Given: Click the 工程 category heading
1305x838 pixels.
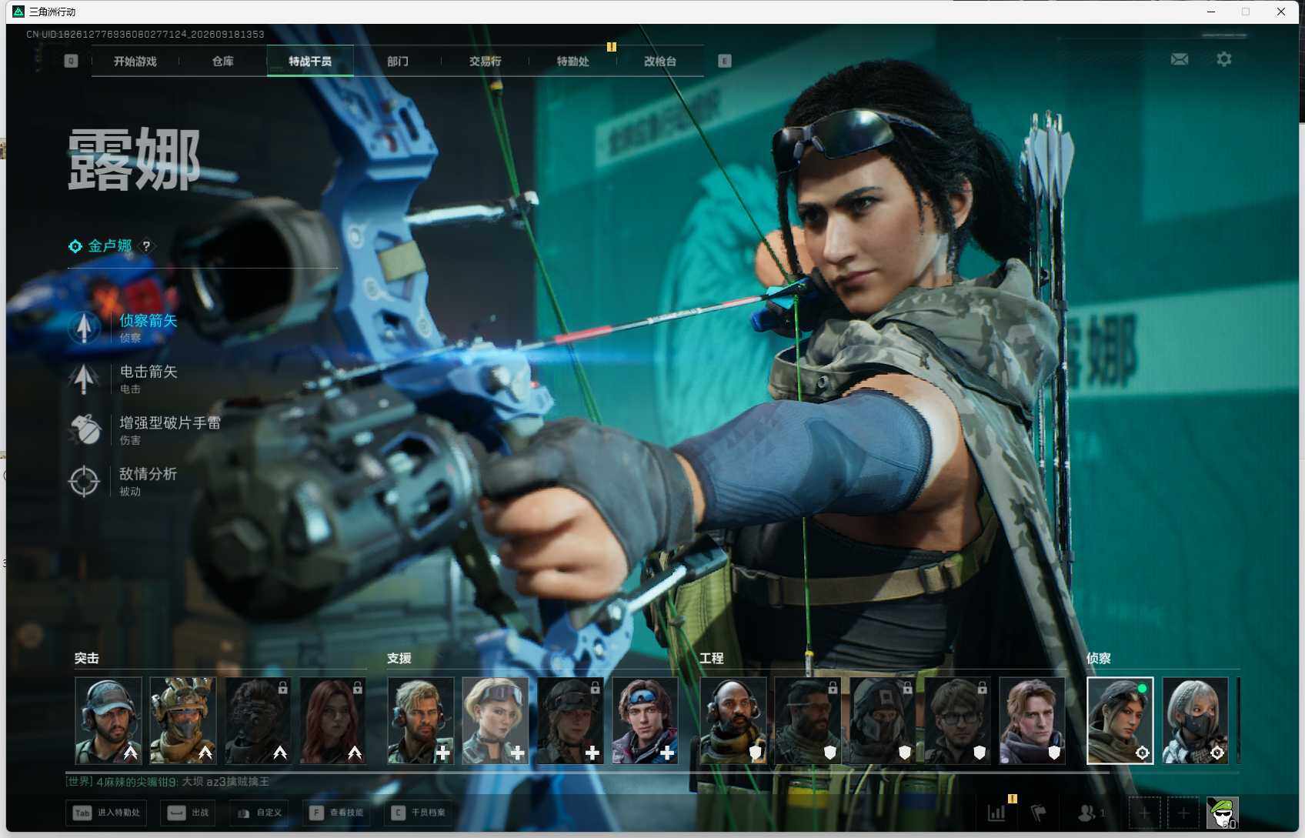Looking at the screenshot, I should [x=712, y=658].
